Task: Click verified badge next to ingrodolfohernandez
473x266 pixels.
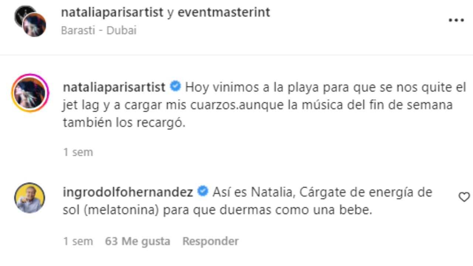Action: click(x=203, y=191)
